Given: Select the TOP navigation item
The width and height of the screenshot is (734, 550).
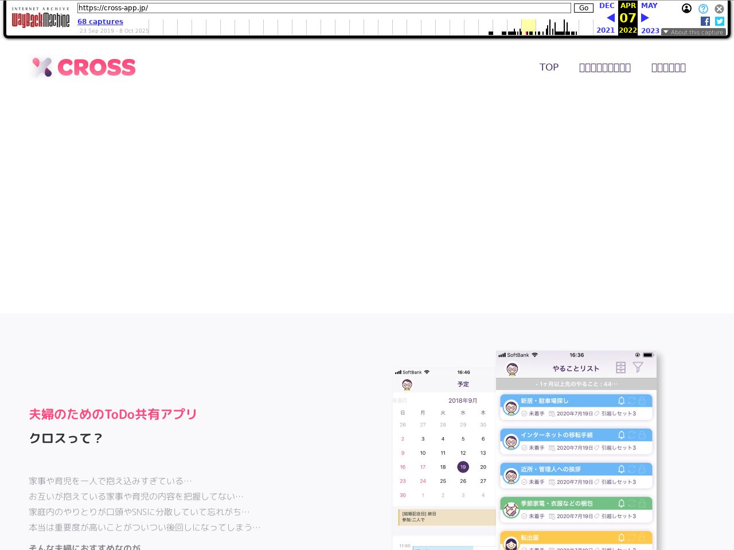Looking at the screenshot, I should click(x=549, y=68).
